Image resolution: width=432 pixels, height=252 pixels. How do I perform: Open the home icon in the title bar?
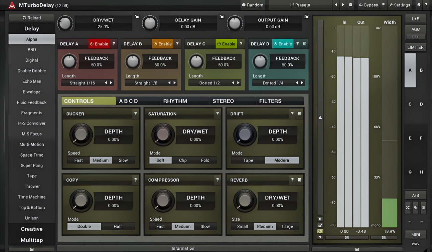pos(419,5)
